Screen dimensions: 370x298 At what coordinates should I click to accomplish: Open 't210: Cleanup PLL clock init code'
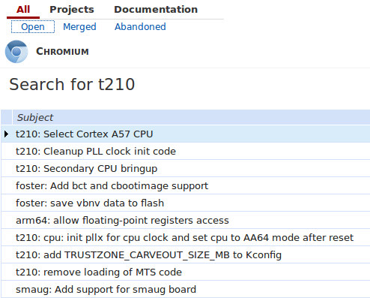click(96, 152)
